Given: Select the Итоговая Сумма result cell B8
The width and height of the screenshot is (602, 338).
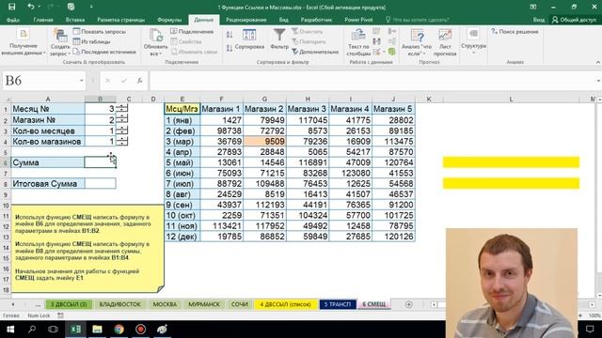Looking at the screenshot, I should coord(101,184).
